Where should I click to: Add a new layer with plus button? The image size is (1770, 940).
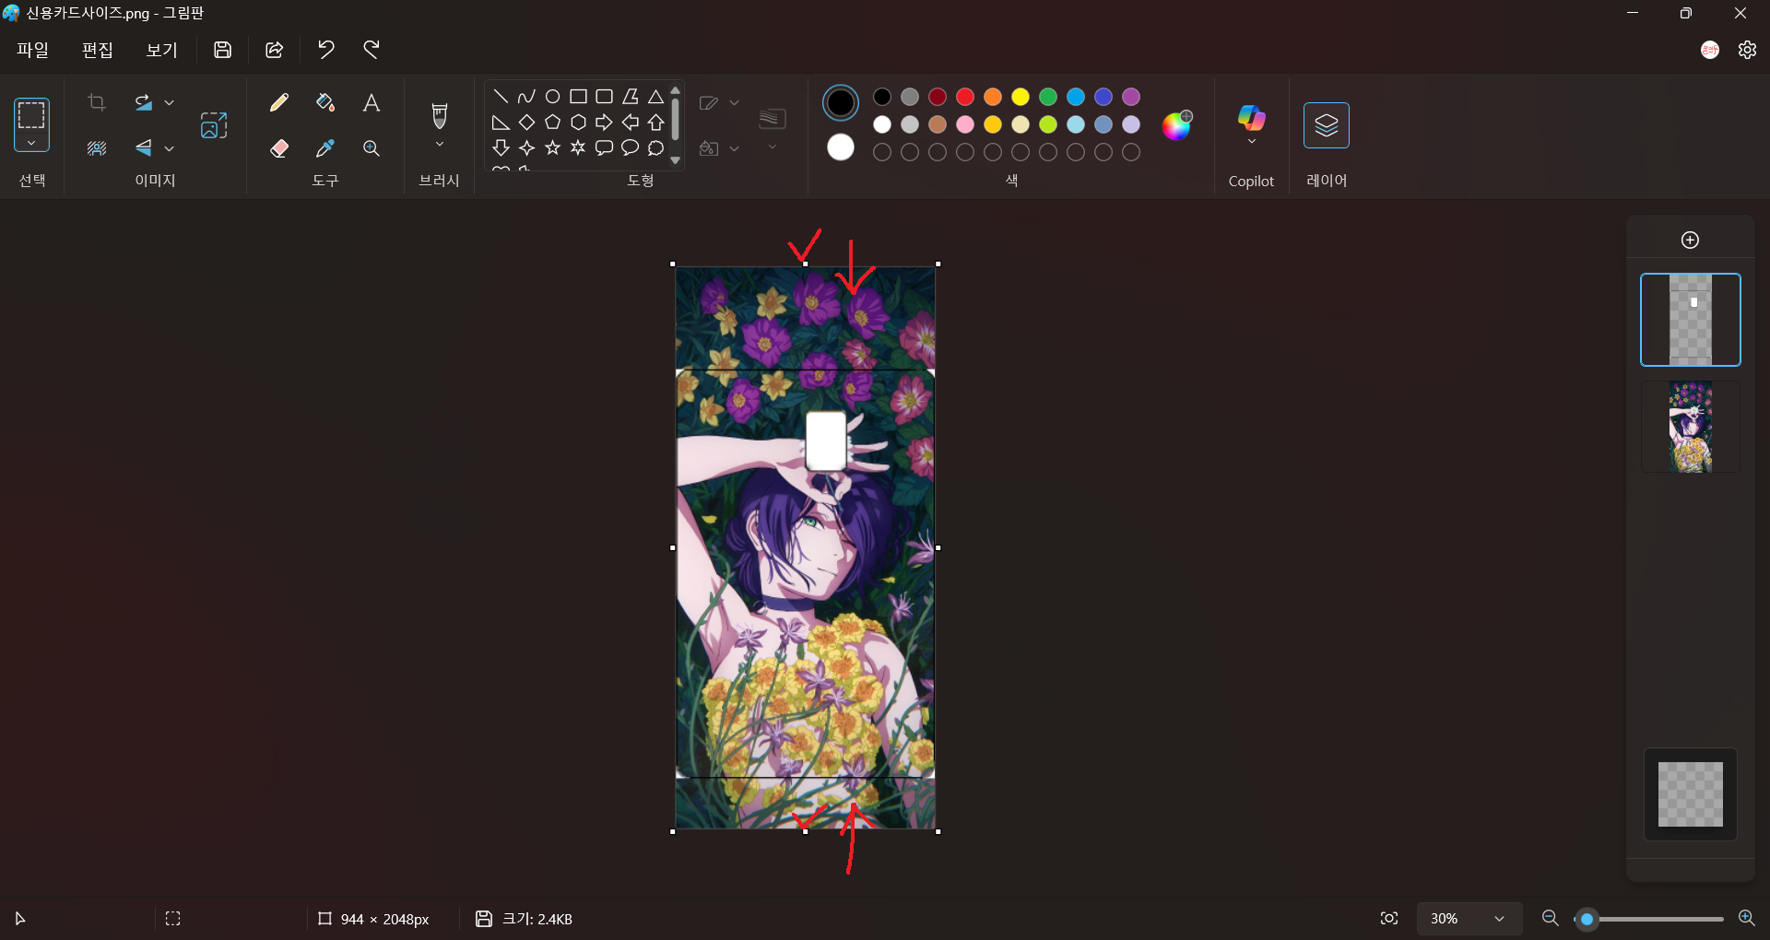pyautogui.click(x=1690, y=240)
